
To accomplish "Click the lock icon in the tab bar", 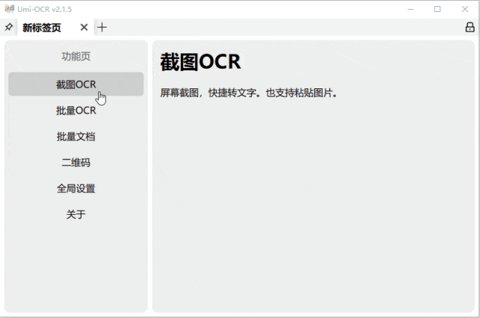I will 470,27.
